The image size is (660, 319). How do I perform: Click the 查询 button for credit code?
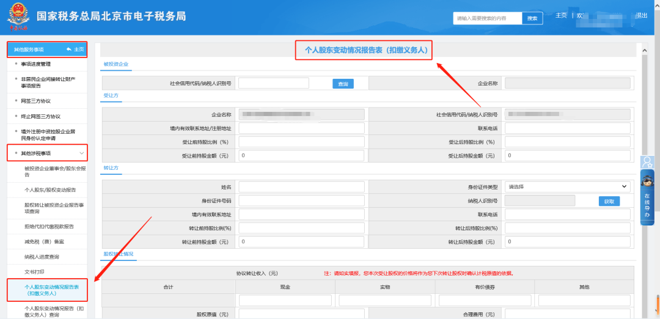tap(343, 84)
